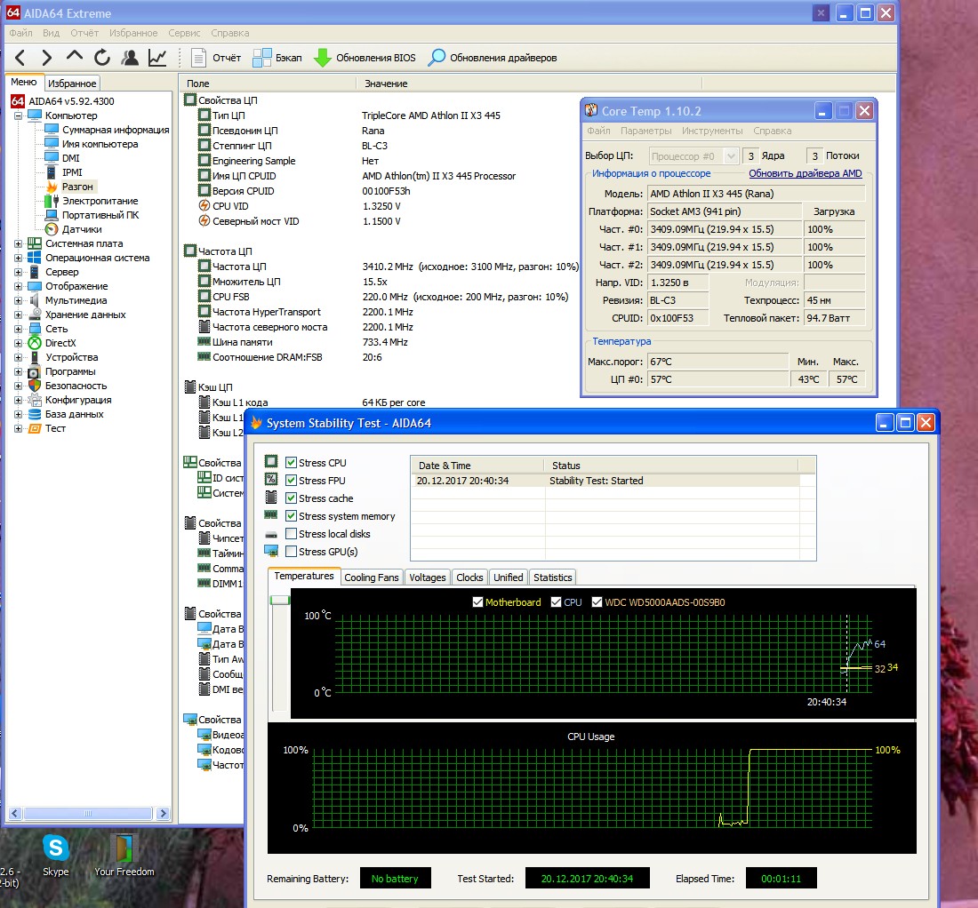Viewport: 978px width, 908px height.
Task: Open the Файл menu in AIDA64
Action: 20,33
